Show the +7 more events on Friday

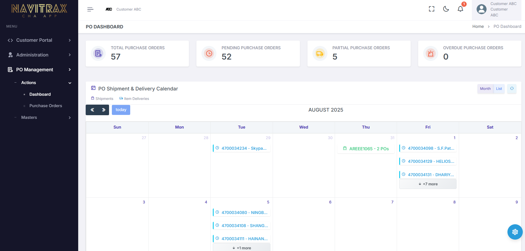pos(428,184)
